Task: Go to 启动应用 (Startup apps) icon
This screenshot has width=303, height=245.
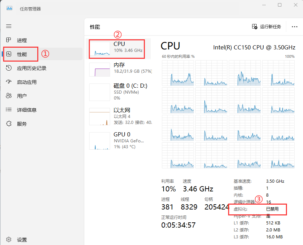Action: 9,82
